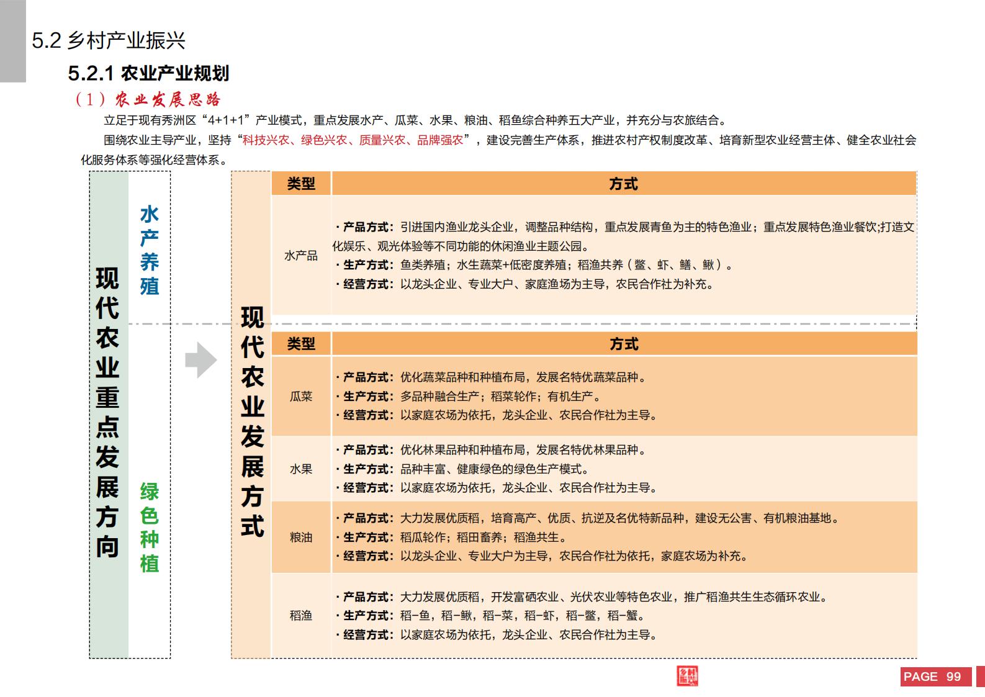Screen dimensions: 985x697
Task: Click the '经营方式' line in the 瓜菜 row
Action: click(x=496, y=415)
